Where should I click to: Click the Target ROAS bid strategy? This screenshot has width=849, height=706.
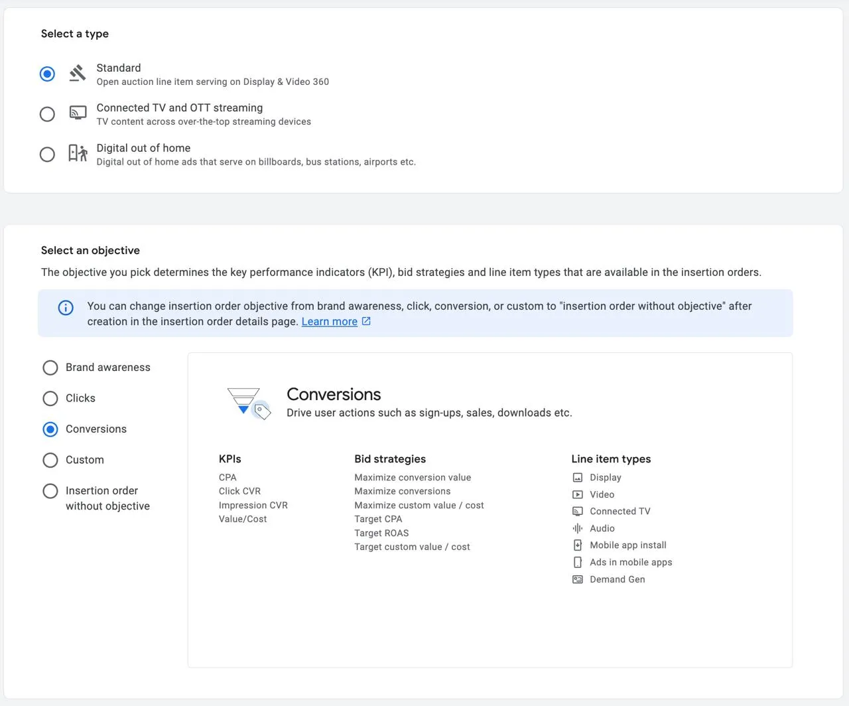(x=381, y=533)
